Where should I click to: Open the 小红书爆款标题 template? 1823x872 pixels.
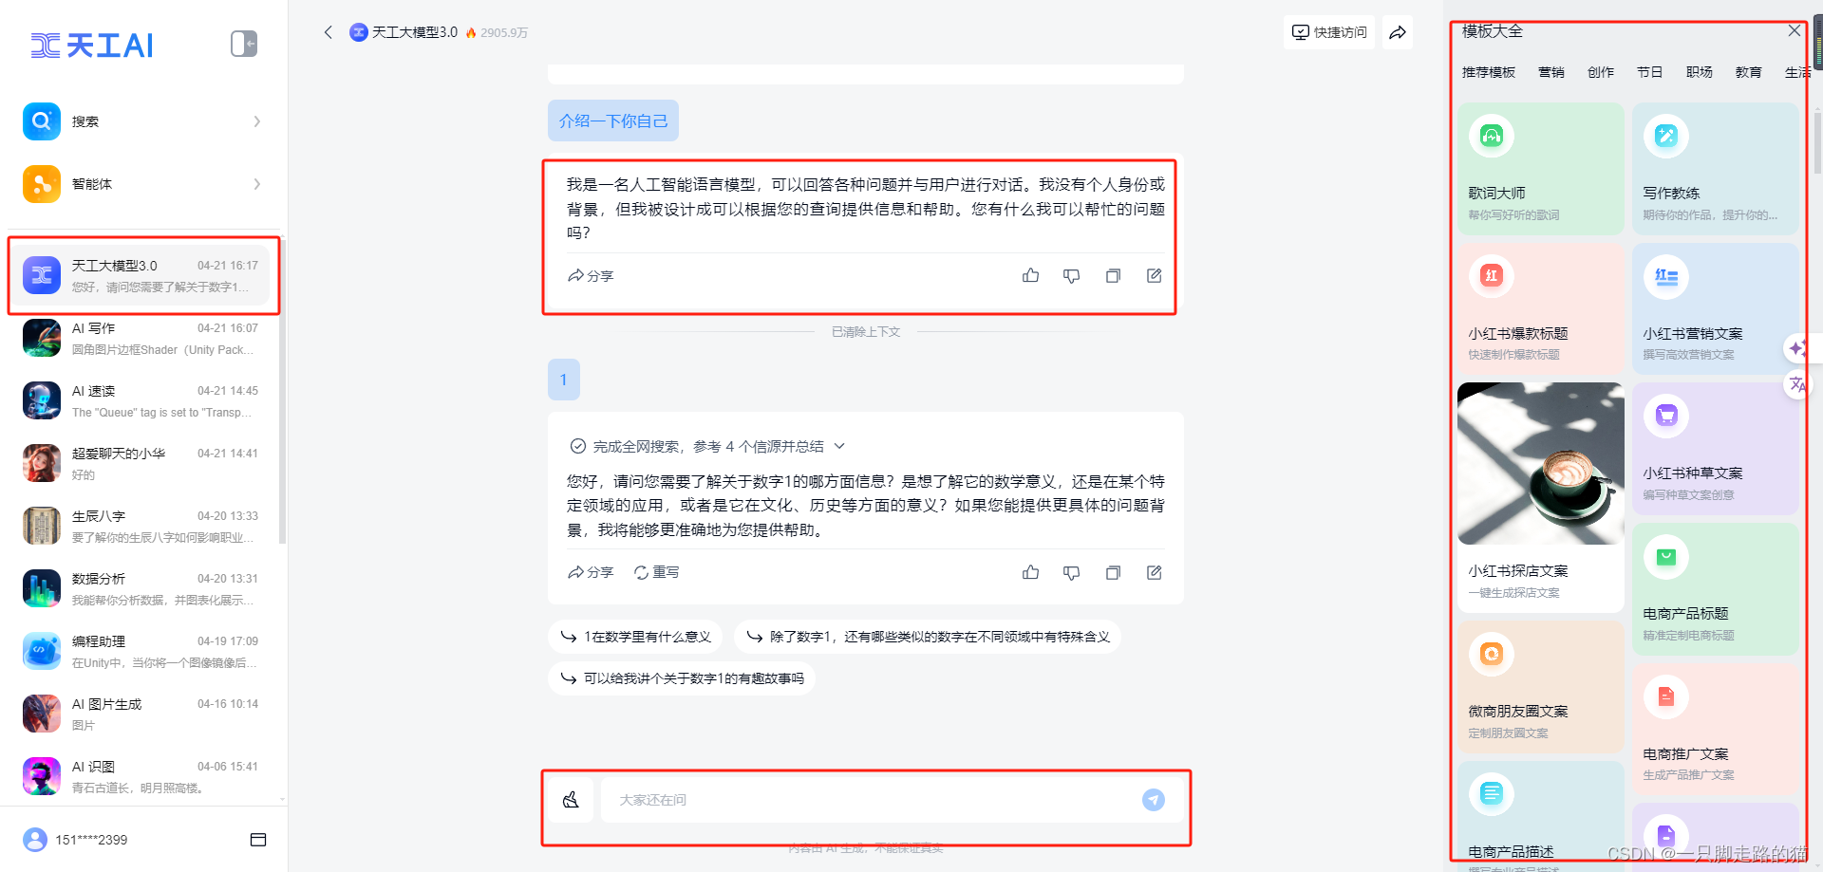point(1541,308)
